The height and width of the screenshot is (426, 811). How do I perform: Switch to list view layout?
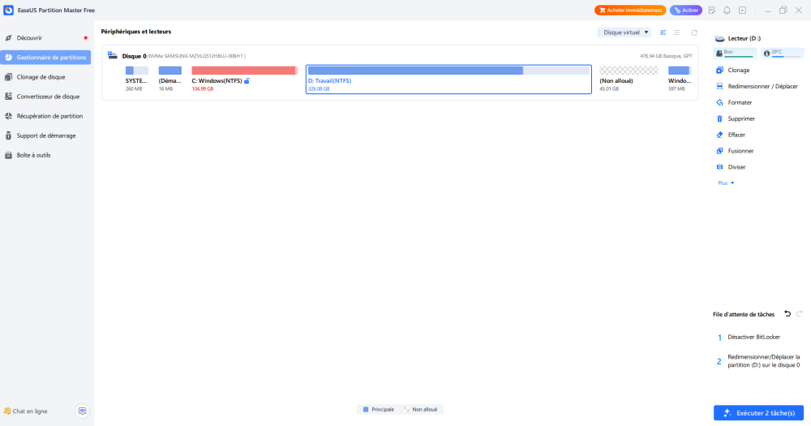[677, 32]
